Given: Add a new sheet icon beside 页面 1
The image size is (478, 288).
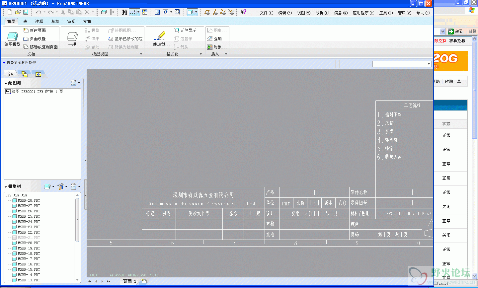Looking at the screenshot, I should [x=143, y=281].
